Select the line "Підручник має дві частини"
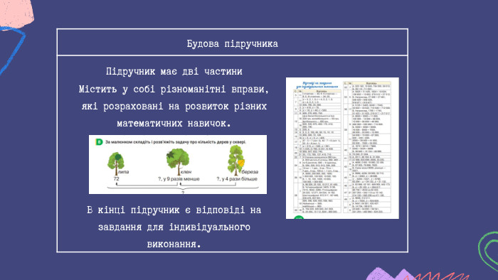Viewport: 498px width, 280px height. pos(174,71)
